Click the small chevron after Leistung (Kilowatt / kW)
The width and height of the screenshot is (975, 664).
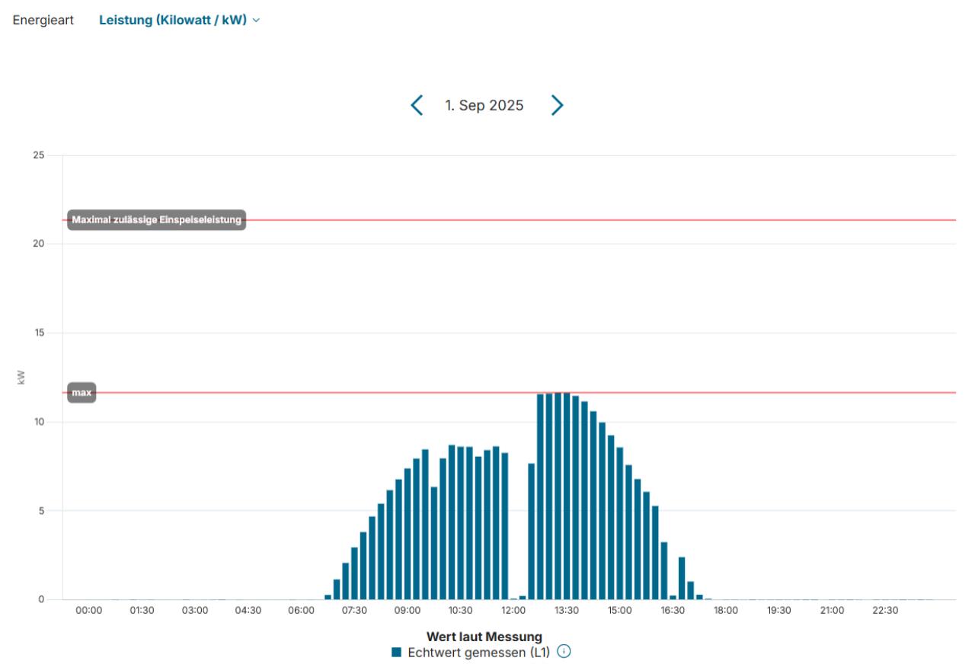click(256, 21)
